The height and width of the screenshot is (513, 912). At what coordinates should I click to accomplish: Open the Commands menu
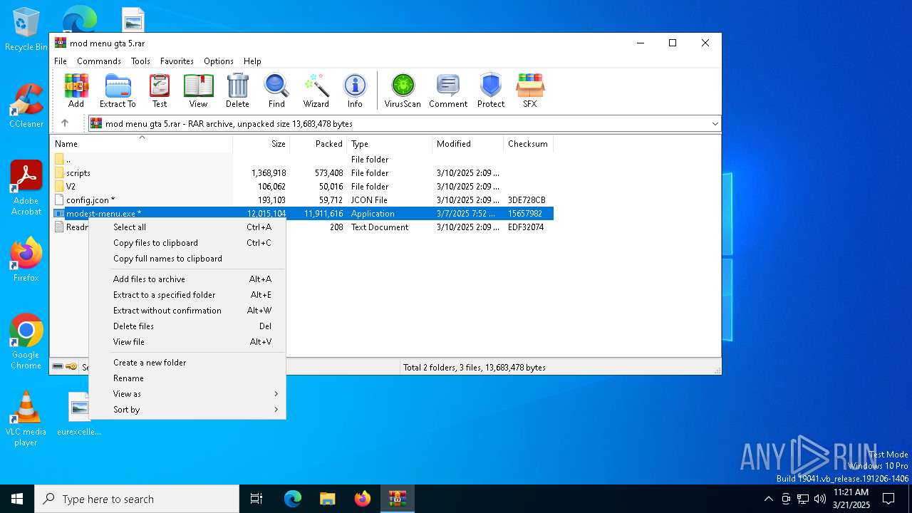tap(99, 61)
